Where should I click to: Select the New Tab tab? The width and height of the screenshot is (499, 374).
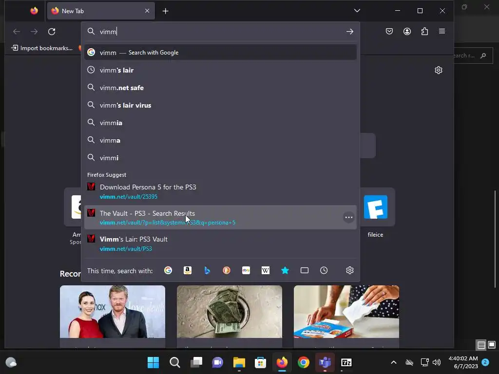101,11
